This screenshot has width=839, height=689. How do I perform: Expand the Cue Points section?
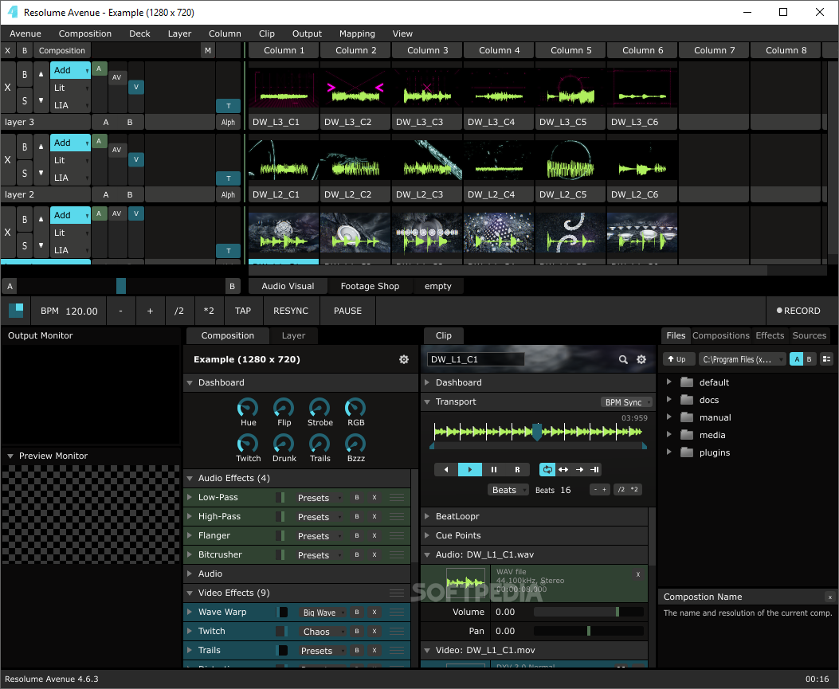coord(427,535)
